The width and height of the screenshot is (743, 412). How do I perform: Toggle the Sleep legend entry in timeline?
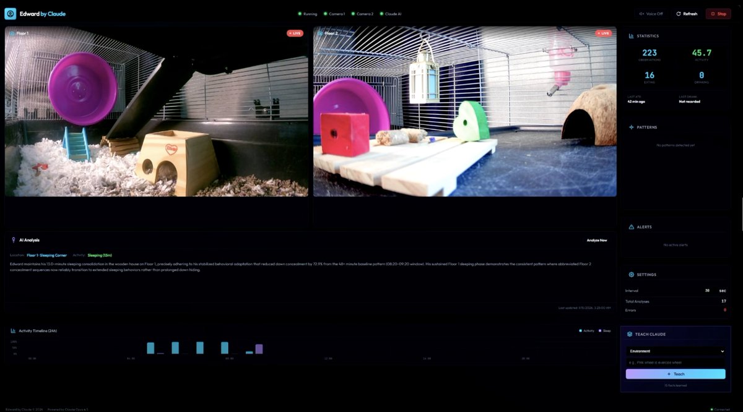(x=604, y=331)
